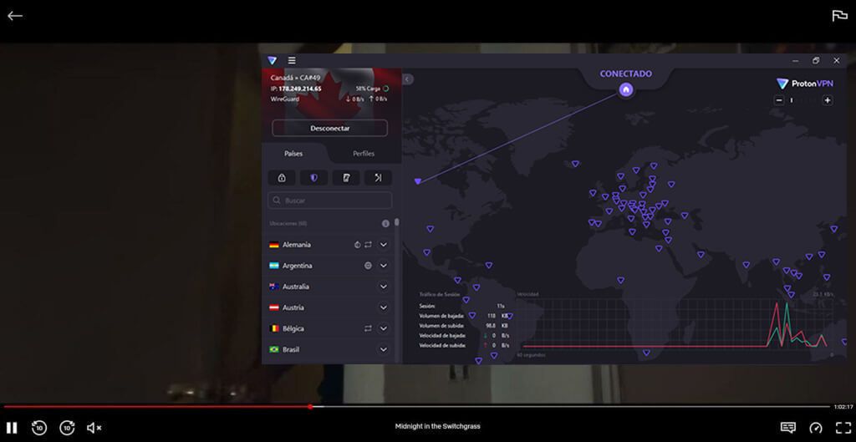Collapse the sidebar with the left chevron
Screen dimensions: 856x442
pos(407,79)
